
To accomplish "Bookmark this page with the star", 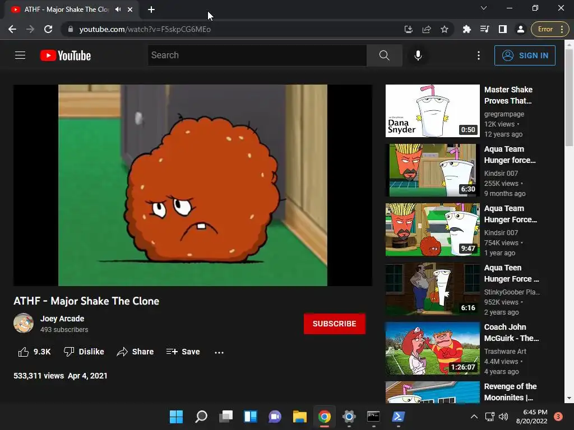I will (445, 29).
